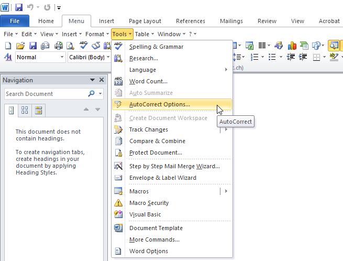Image resolution: width=343 pixels, height=261 pixels.
Task: Close the Navigation pane
Action: [102, 80]
